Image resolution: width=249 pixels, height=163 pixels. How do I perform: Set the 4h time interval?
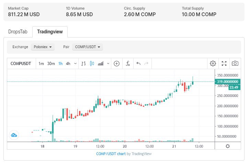(x=68, y=64)
